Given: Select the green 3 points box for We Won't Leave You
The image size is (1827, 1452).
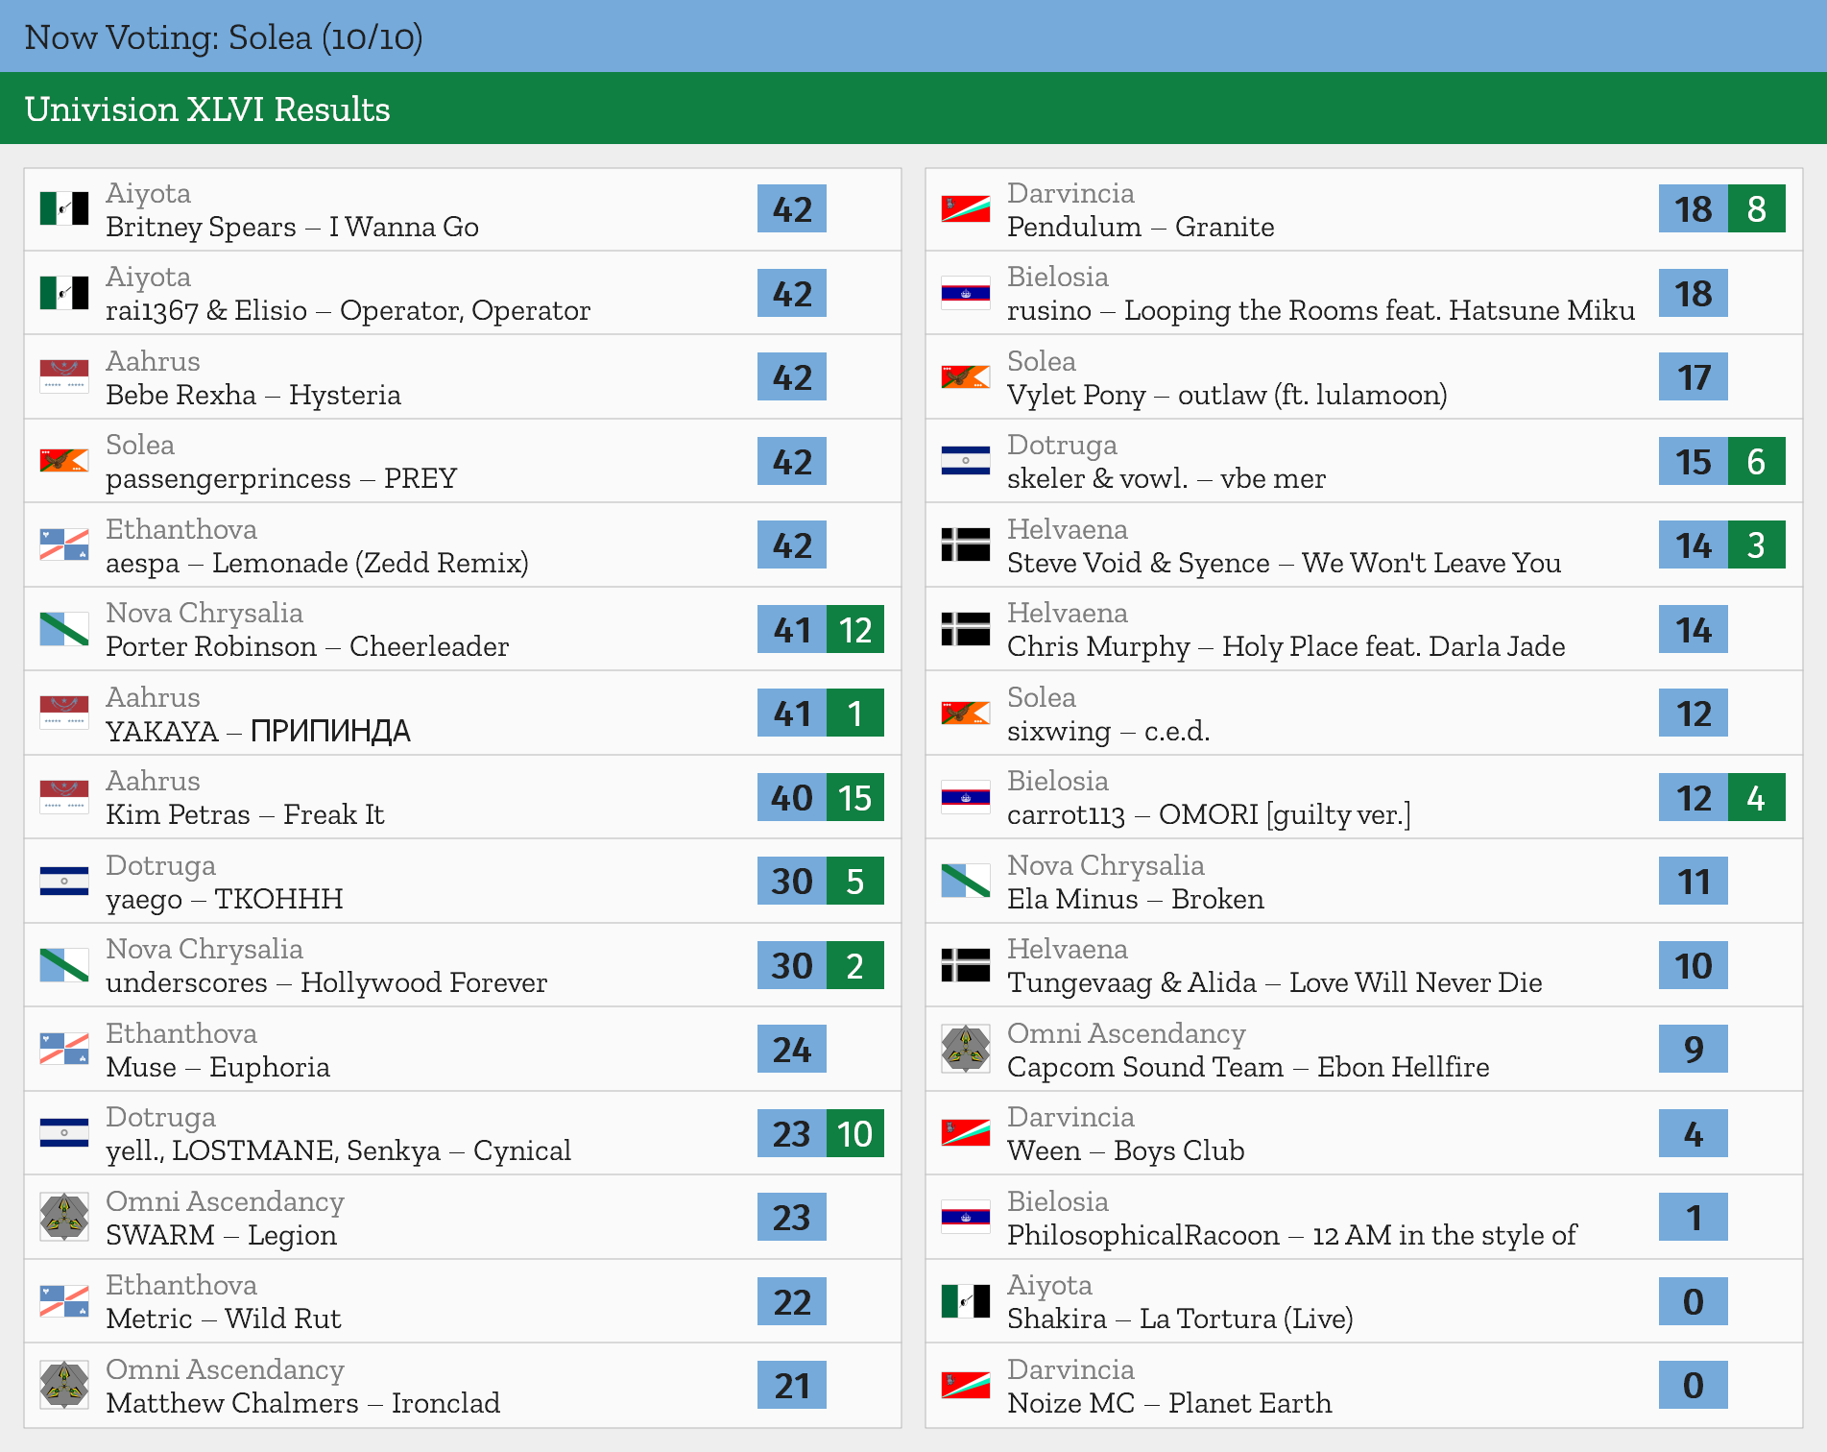Looking at the screenshot, I should 1757,544.
